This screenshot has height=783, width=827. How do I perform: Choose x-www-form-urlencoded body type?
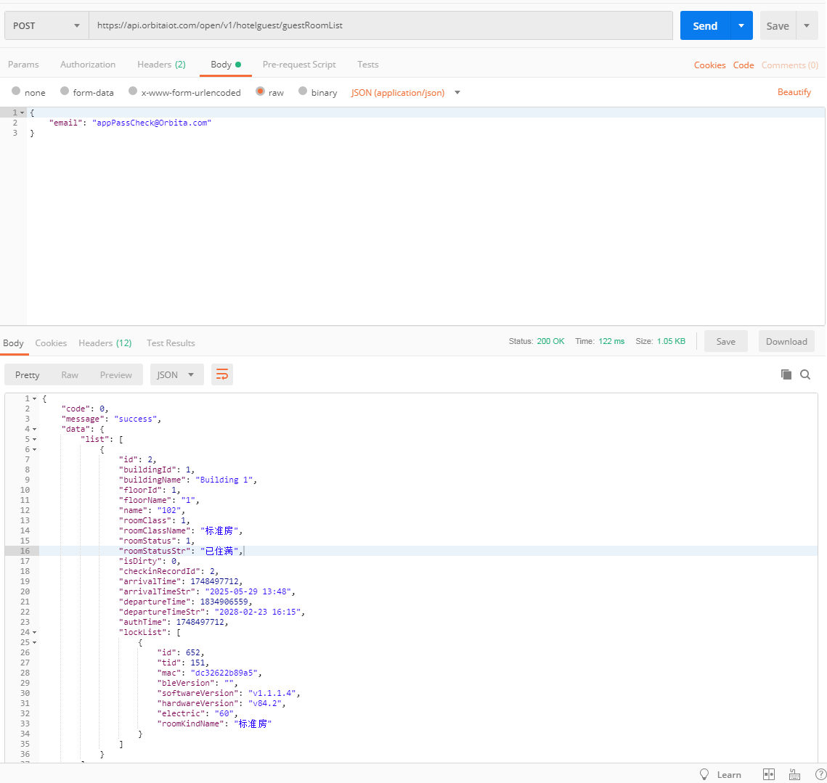[x=133, y=91]
